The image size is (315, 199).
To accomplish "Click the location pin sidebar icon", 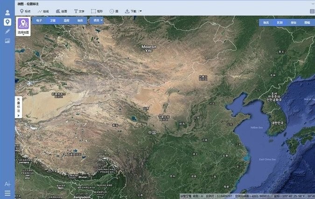I will [x=7, y=22].
